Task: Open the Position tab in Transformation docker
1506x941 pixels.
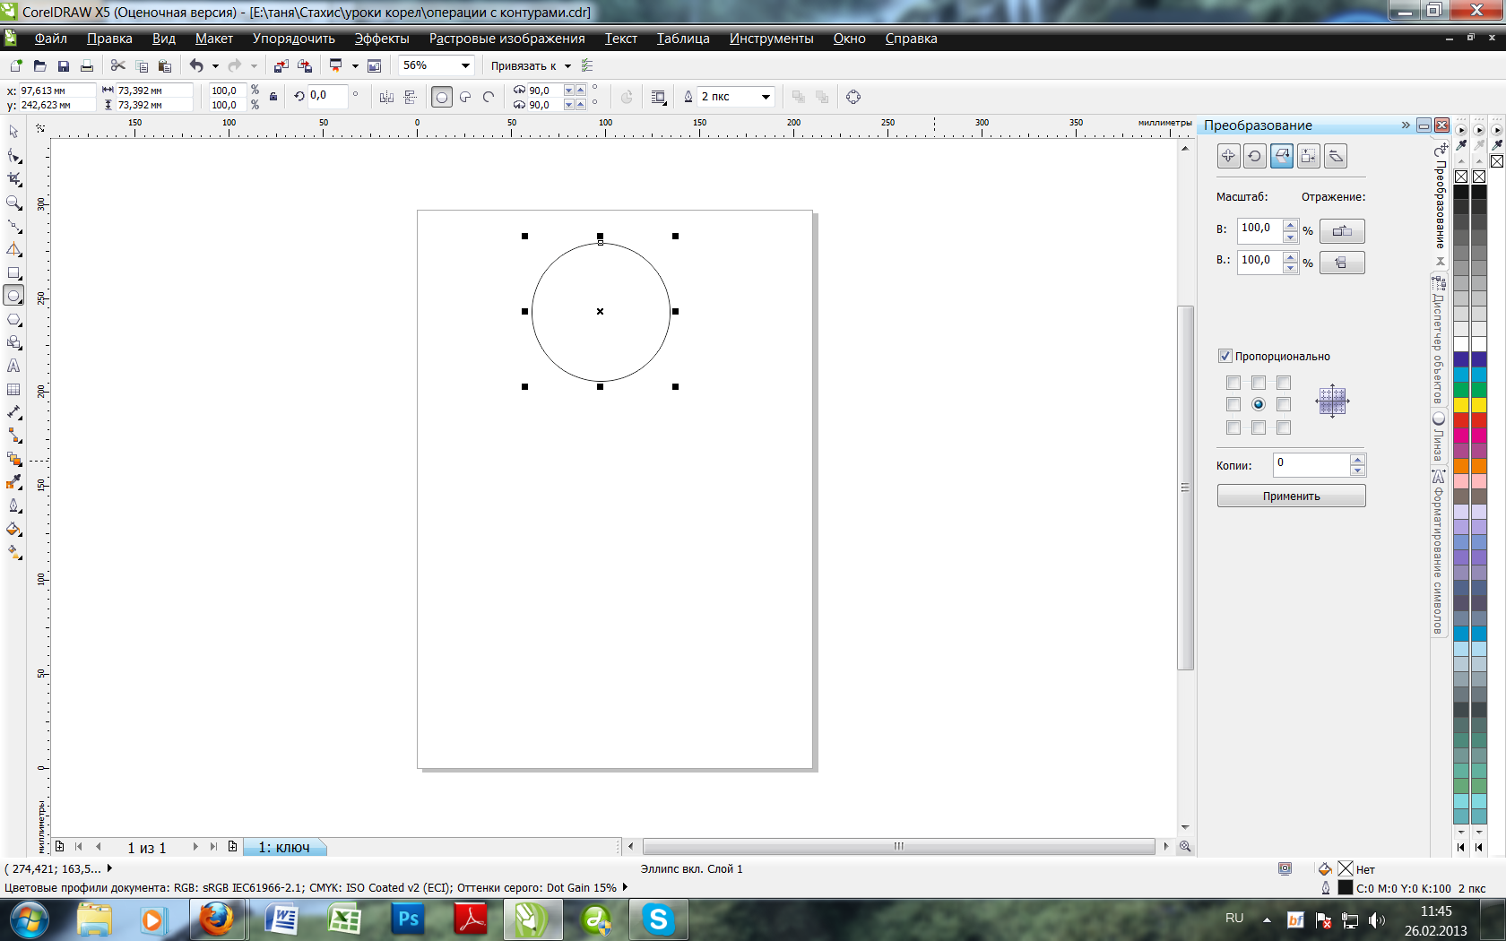Action: 1228,156
